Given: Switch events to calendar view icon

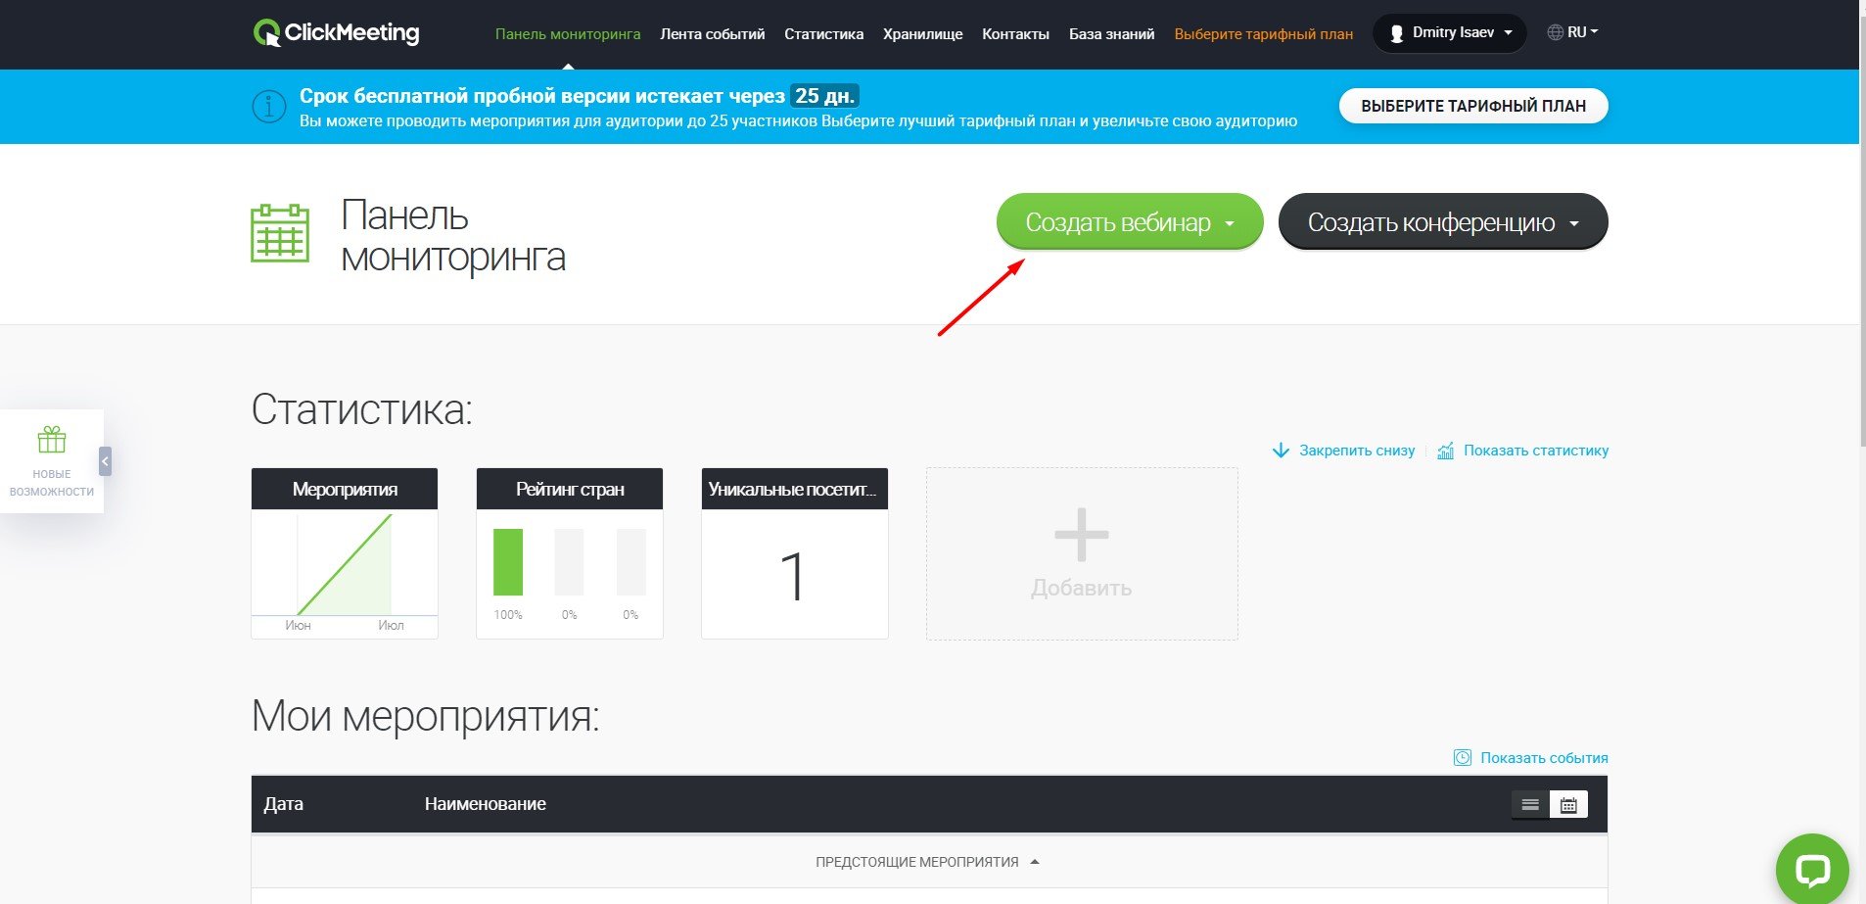Looking at the screenshot, I should [x=1568, y=805].
